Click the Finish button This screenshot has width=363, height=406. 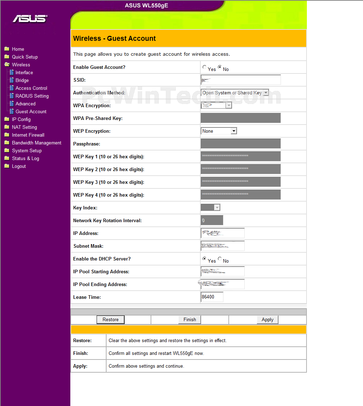coord(190,319)
